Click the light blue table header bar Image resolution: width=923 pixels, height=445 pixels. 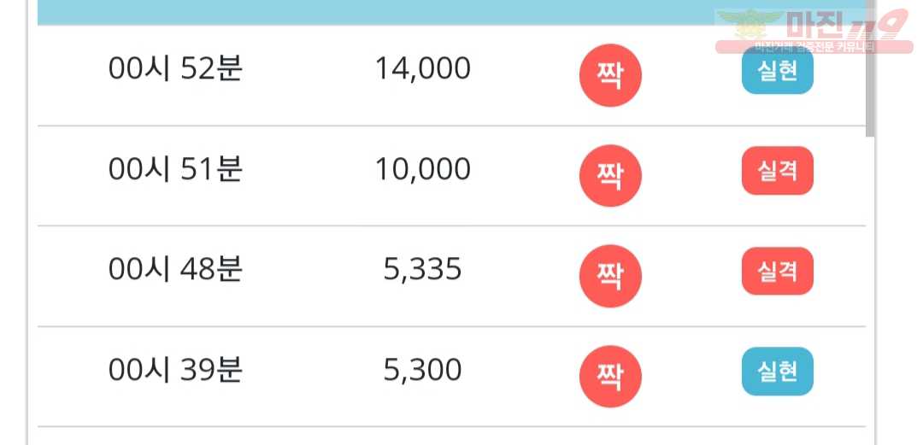[451, 12]
